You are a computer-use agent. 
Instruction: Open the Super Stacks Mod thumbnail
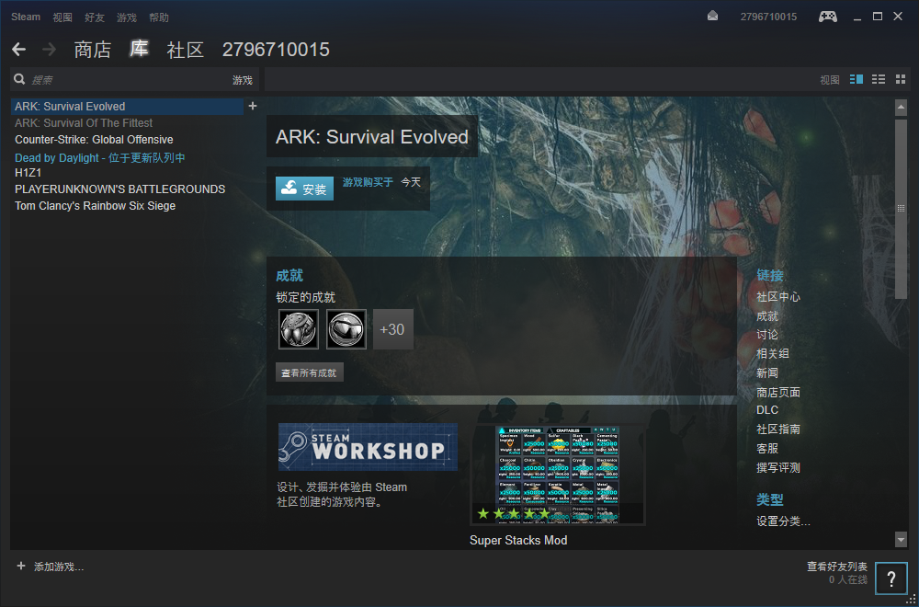(558, 475)
